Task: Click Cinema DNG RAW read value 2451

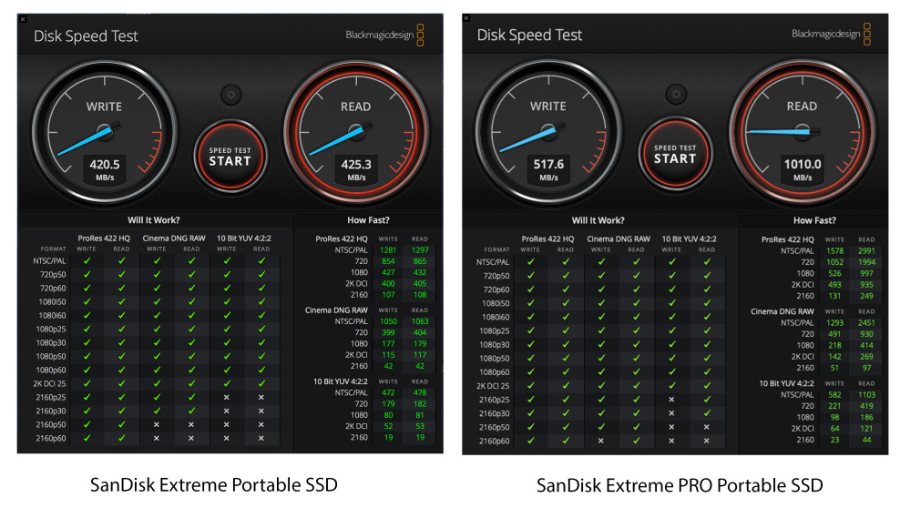Action: click(x=866, y=322)
